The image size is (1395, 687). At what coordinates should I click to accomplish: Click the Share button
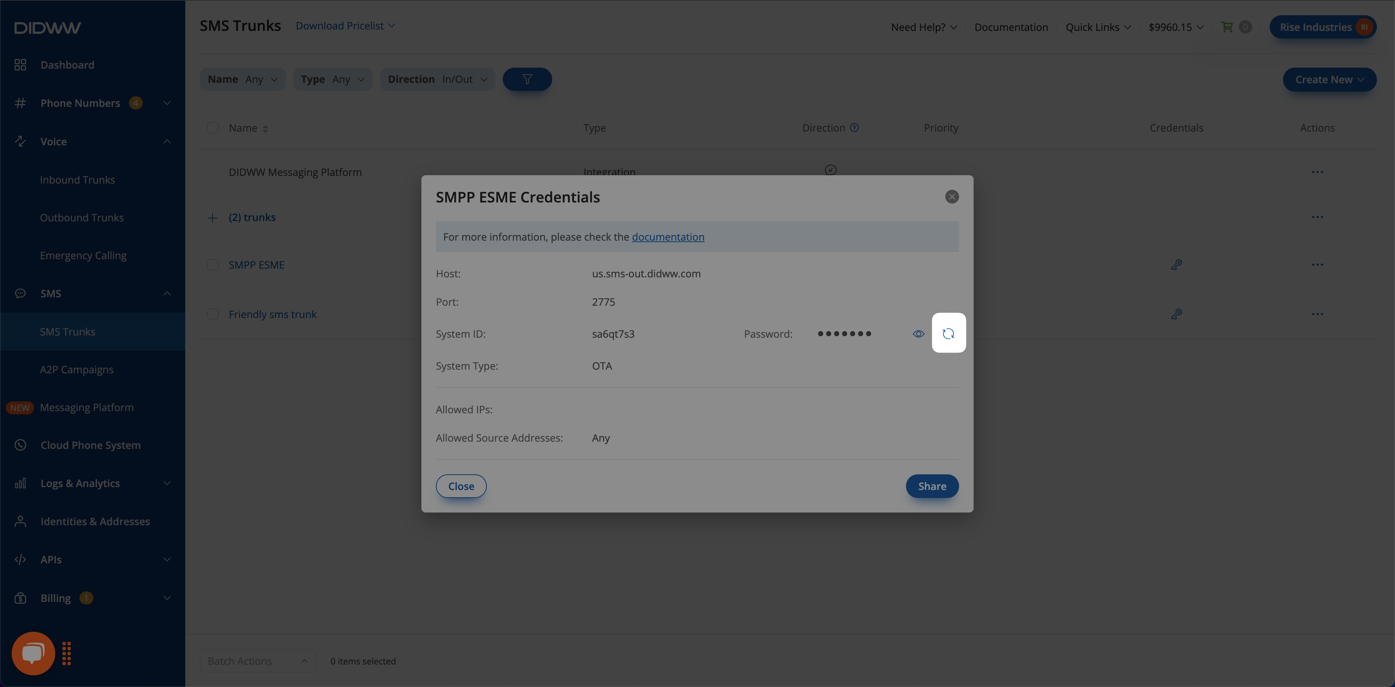(x=932, y=486)
